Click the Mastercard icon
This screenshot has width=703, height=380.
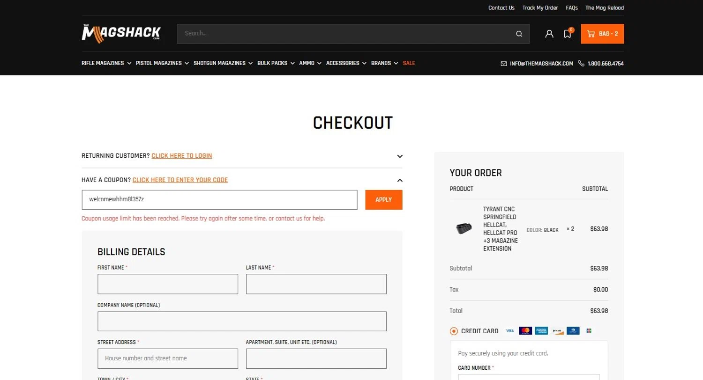click(525, 331)
